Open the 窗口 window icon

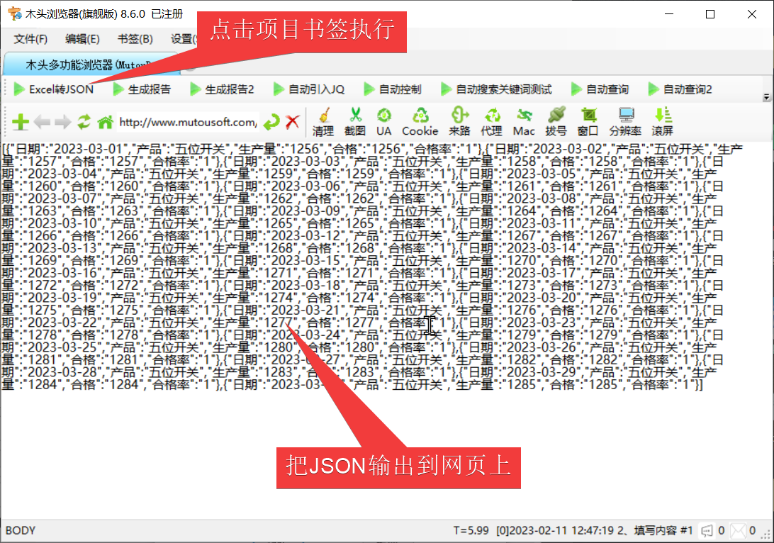click(x=588, y=121)
